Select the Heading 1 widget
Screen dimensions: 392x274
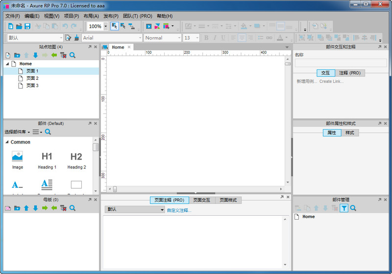(x=47, y=160)
